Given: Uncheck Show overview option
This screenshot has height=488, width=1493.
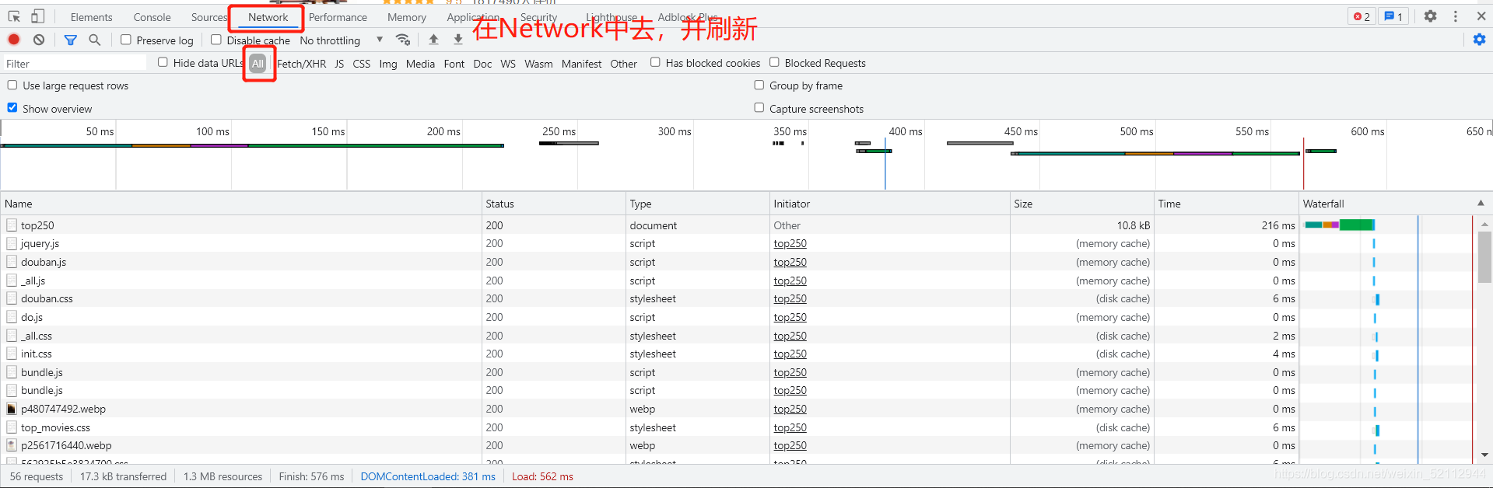Looking at the screenshot, I should coord(12,108).
